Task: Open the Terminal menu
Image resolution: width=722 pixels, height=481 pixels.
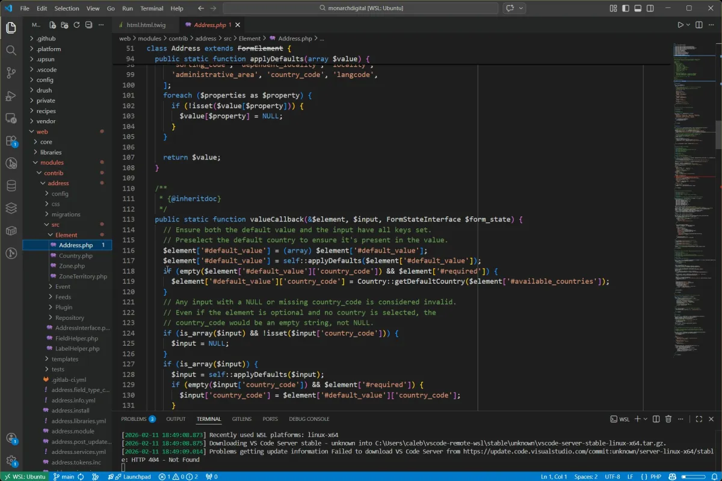Action: [x=151, y=8]
